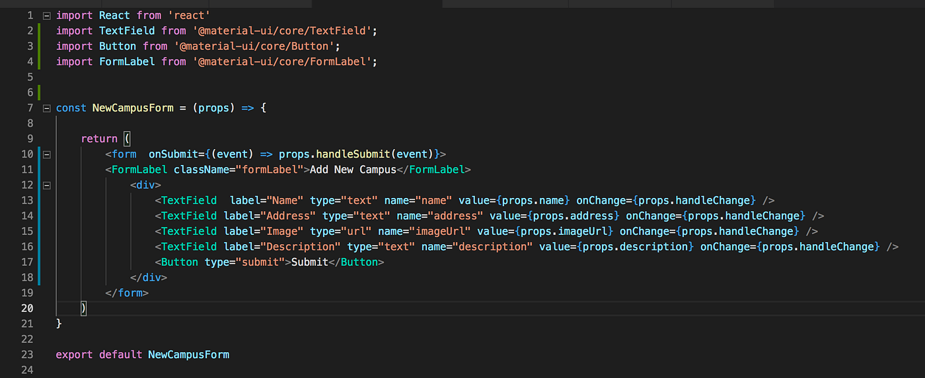Click the "formLabel" className string

273,170
